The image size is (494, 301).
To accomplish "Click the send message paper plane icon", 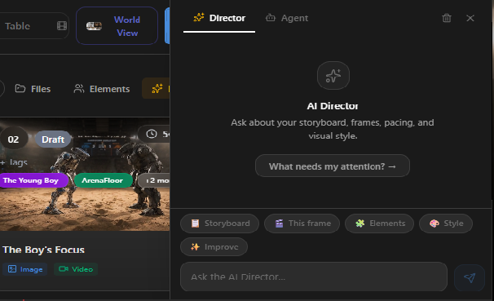I will click(x=470, y=277).
